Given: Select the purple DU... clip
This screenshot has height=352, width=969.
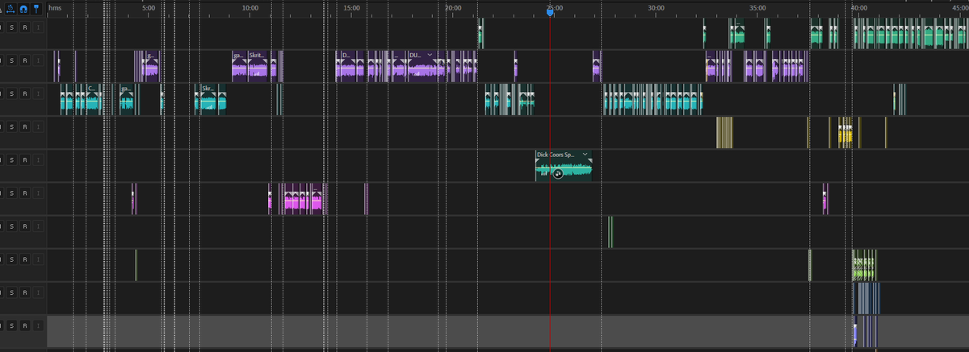Looking at the screenshot, I should [x=422, y=66].
